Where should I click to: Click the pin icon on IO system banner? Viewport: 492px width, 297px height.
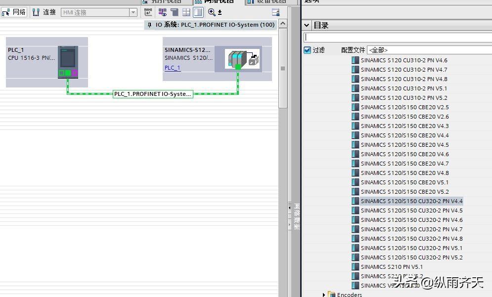coord(149,25)
